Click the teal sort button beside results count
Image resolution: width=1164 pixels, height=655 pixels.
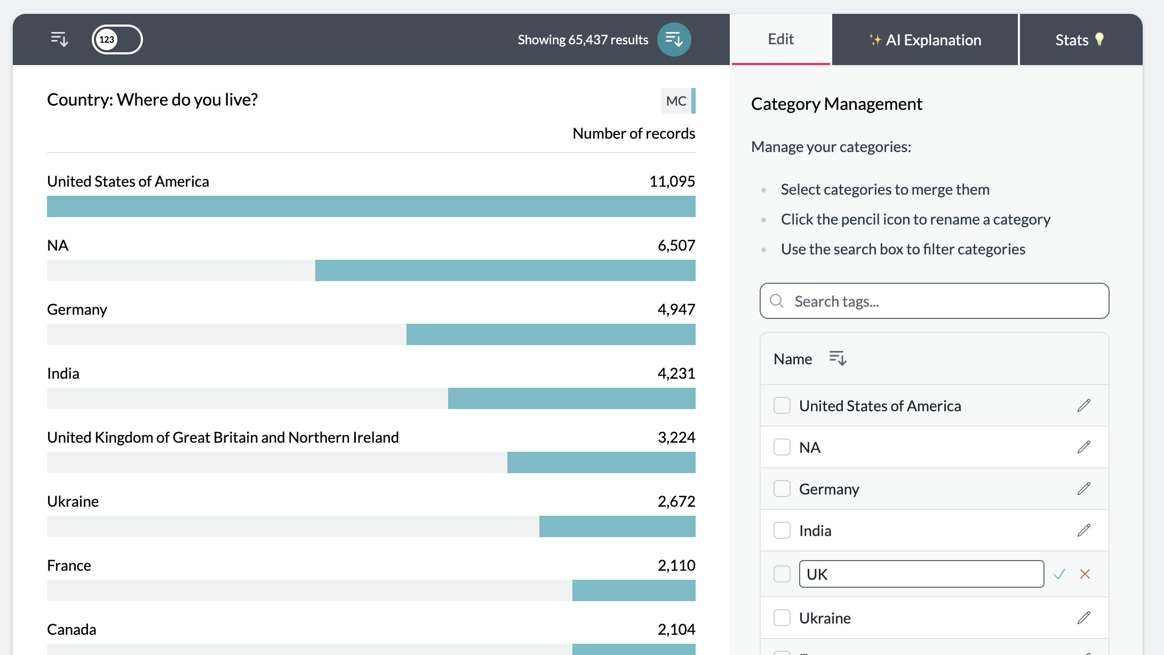click(674, 39)
